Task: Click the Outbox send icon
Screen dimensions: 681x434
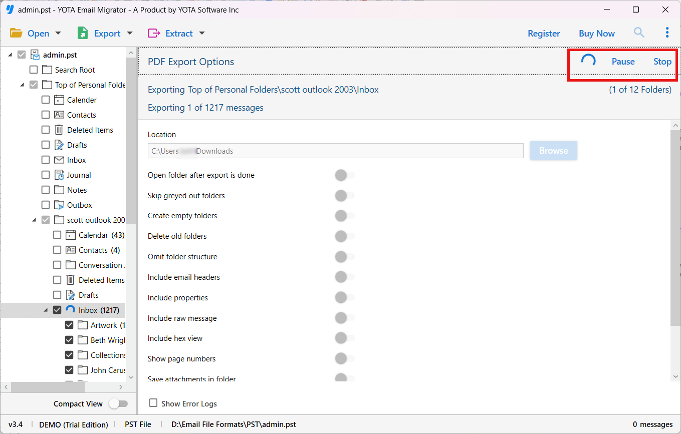Action: (x=59, y=205)
